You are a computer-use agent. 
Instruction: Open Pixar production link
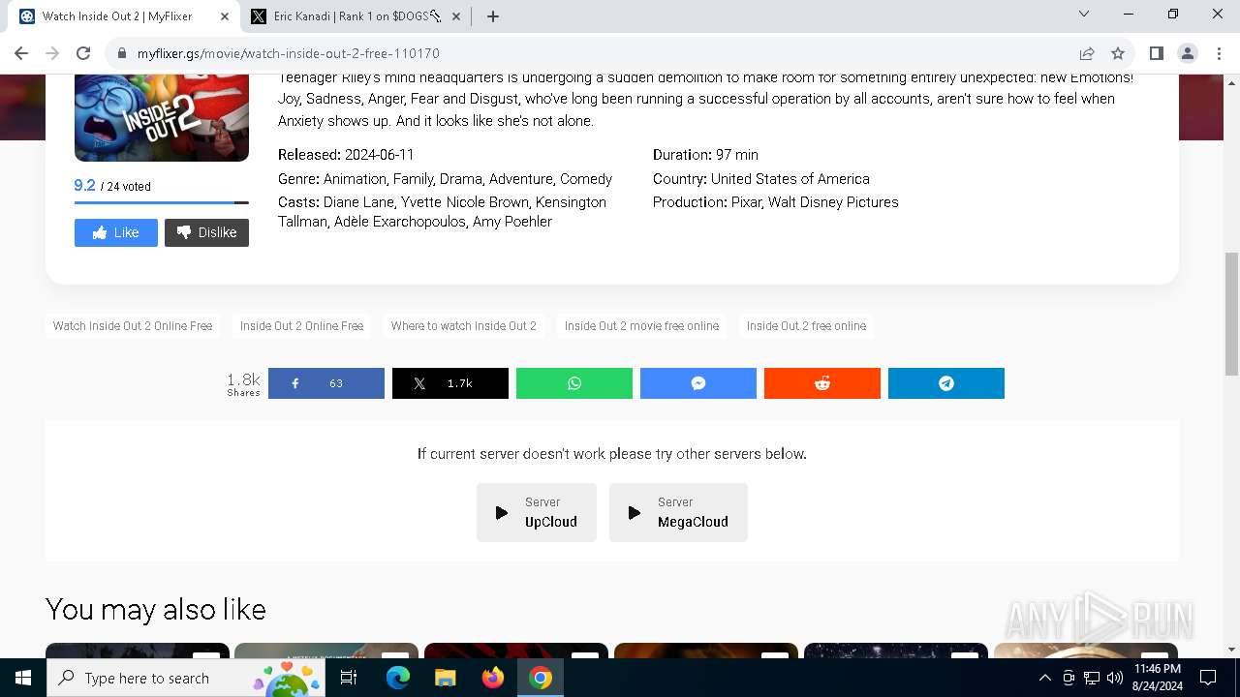[x=746, y=202]
